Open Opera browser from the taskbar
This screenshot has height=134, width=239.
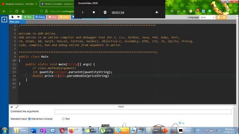pyautogui.click(x=62, y=131)
